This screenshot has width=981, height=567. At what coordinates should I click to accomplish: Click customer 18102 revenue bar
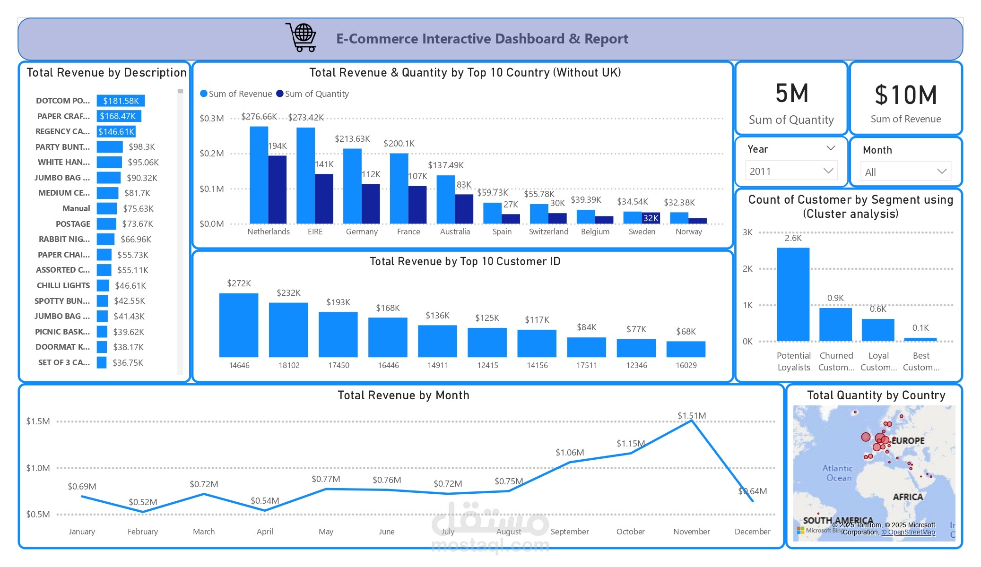pos(288,330)
